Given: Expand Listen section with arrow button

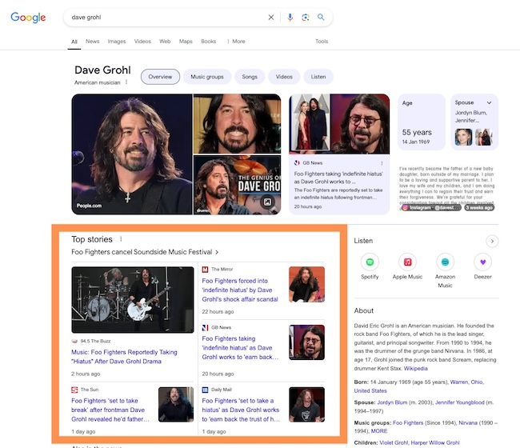Looking at the screenshot, I should click(492, 241).
